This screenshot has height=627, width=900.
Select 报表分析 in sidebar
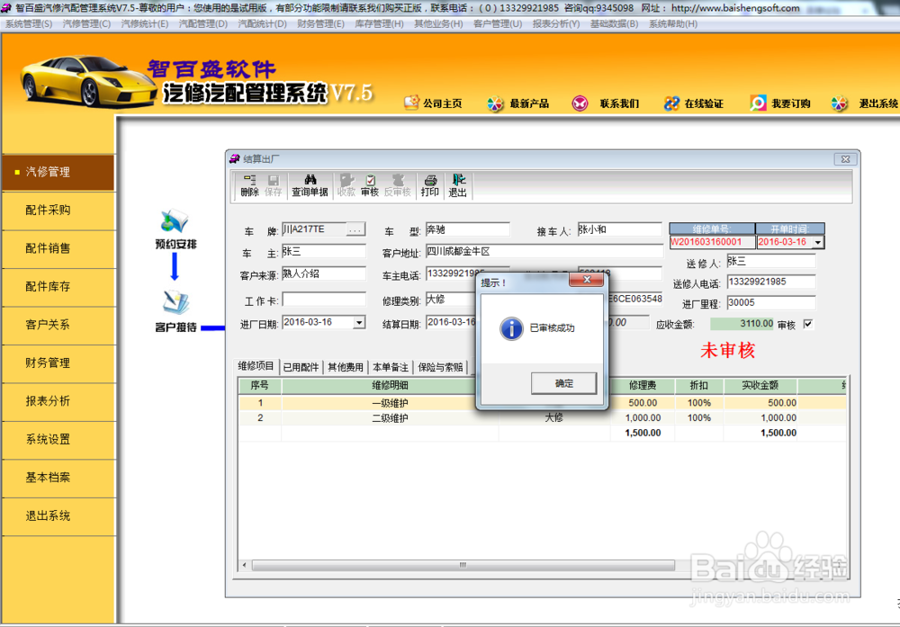pyautogui.click(x=58, y=401)
